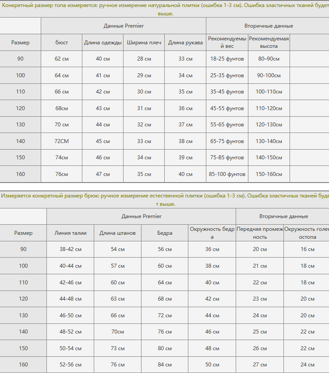Screen dimensions: 329x373
Task: Select the 'Длина штанов' column header
Action: click(x=117, y=233)
